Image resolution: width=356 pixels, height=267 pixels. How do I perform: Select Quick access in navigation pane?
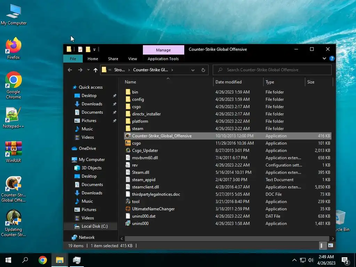coord(91,87)
